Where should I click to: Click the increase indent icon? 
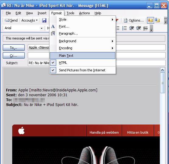tap(138, 28)
